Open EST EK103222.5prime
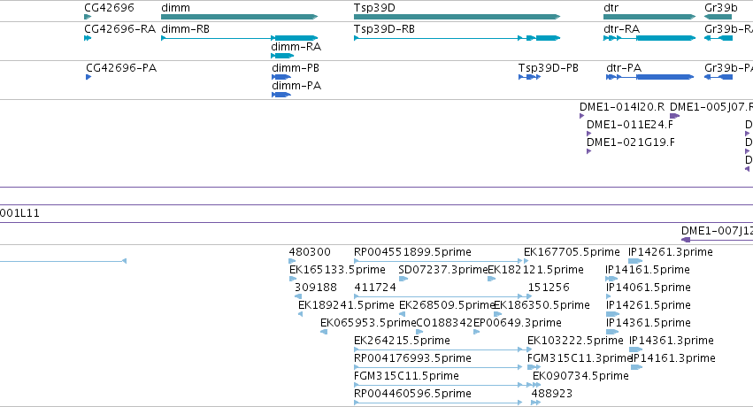 (x=575, y=341)
